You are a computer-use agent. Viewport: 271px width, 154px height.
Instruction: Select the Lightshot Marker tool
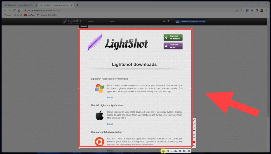click(x=194, y=135)
